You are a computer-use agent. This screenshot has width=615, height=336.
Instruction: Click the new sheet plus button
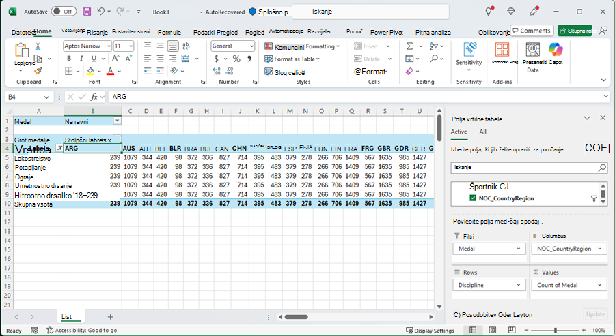pos(111,317)
